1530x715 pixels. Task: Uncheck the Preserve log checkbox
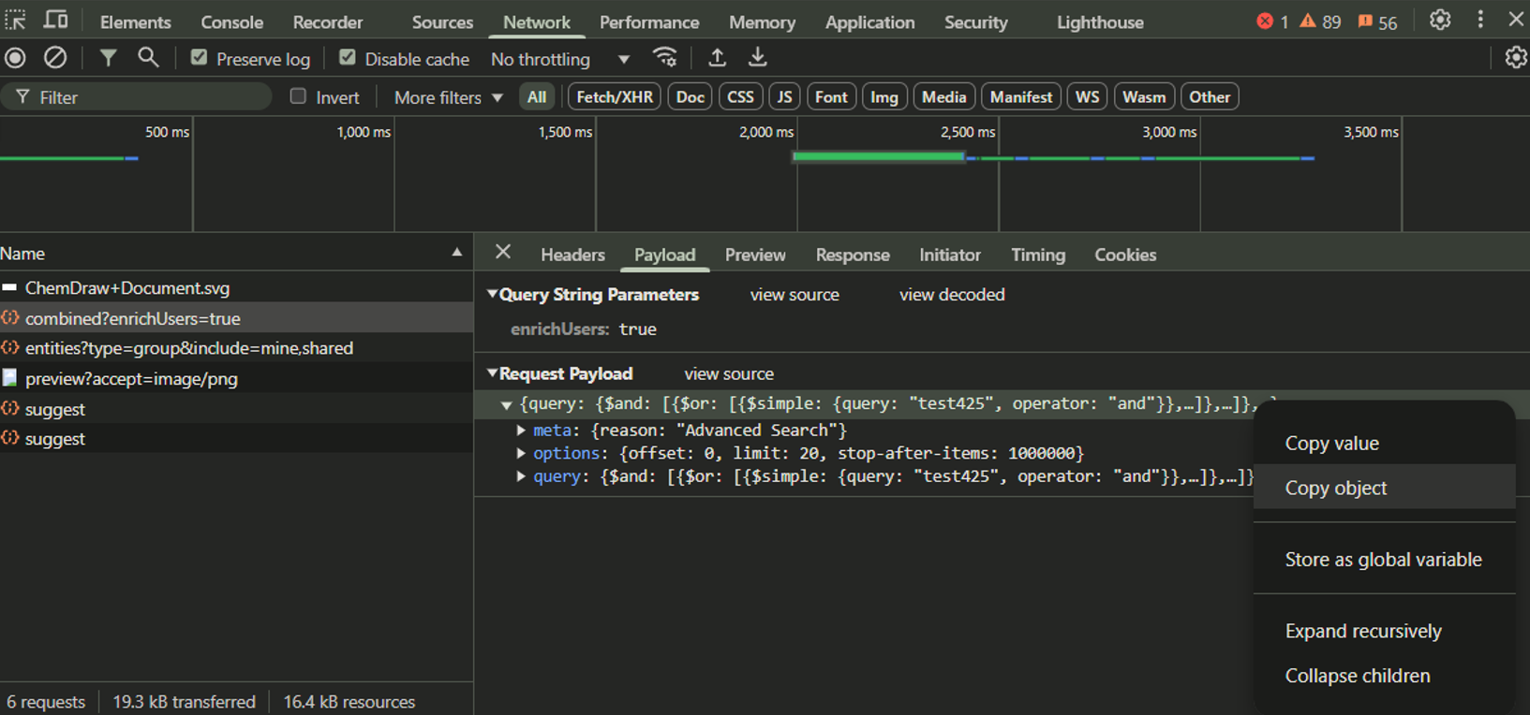(199, 58)
